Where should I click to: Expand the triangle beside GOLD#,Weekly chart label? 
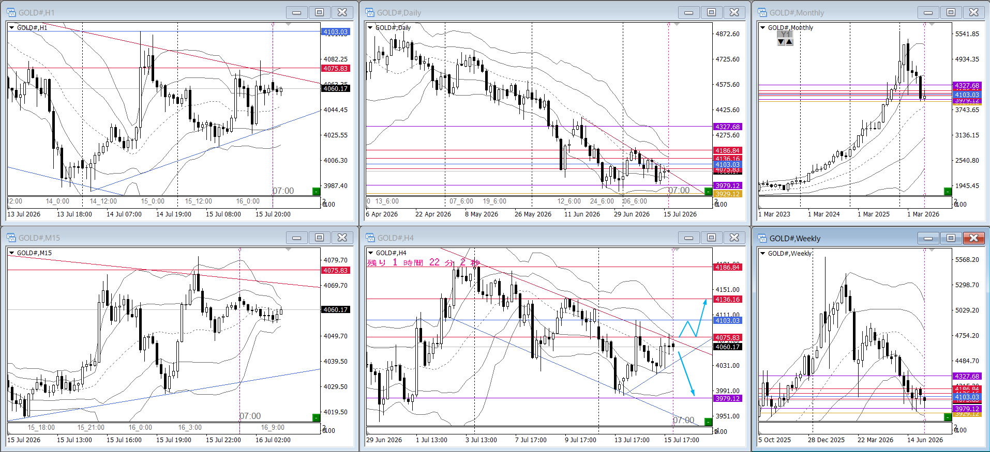coord(763,253)
